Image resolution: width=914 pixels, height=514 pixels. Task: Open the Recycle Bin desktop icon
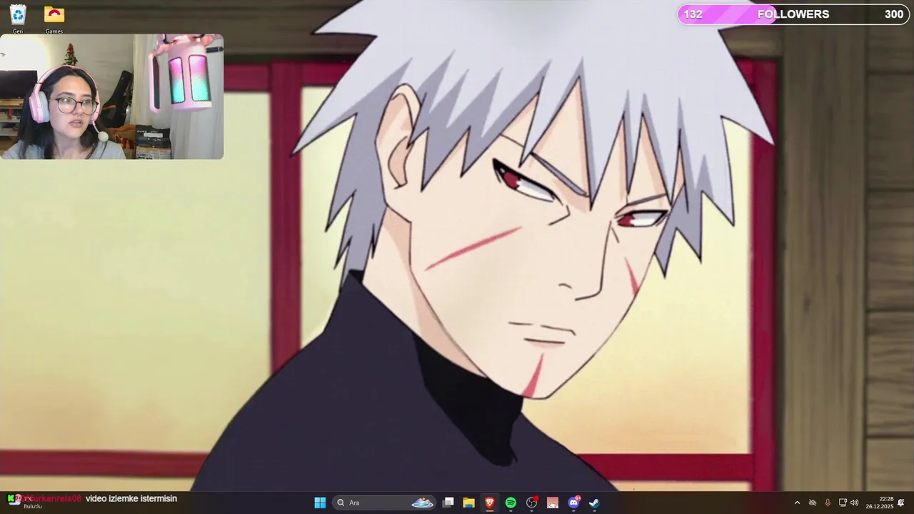pos(18,19)
